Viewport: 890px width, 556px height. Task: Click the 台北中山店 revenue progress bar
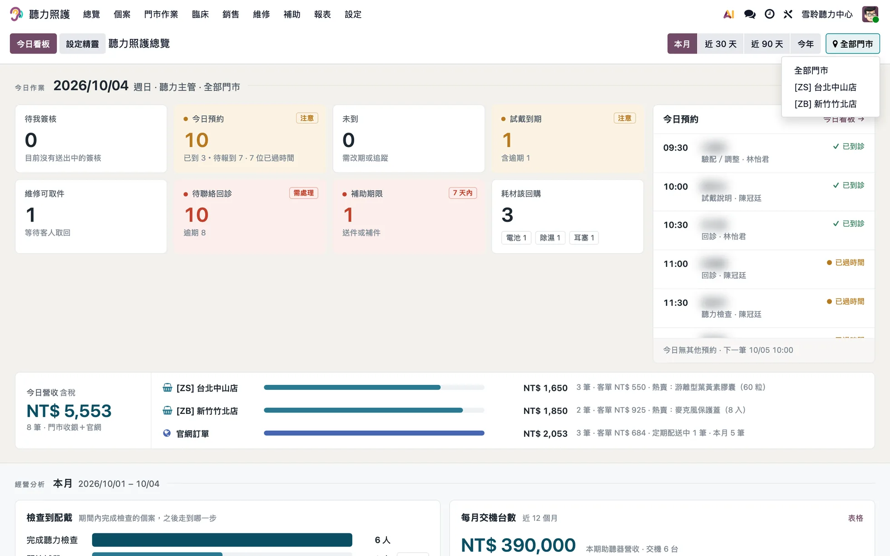[374, 387]
